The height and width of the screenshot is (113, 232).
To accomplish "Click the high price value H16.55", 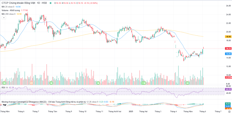I will (65, 3).
